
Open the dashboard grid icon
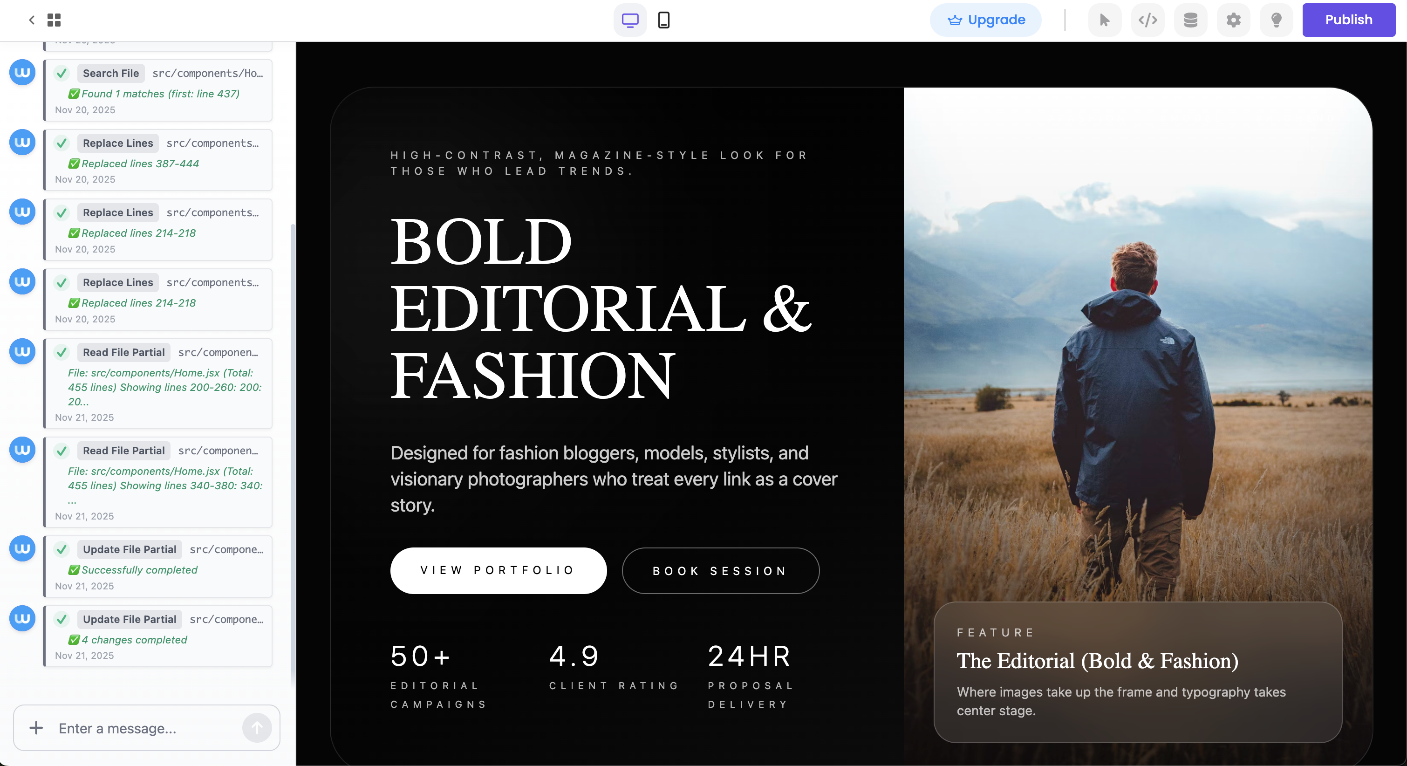54,20
